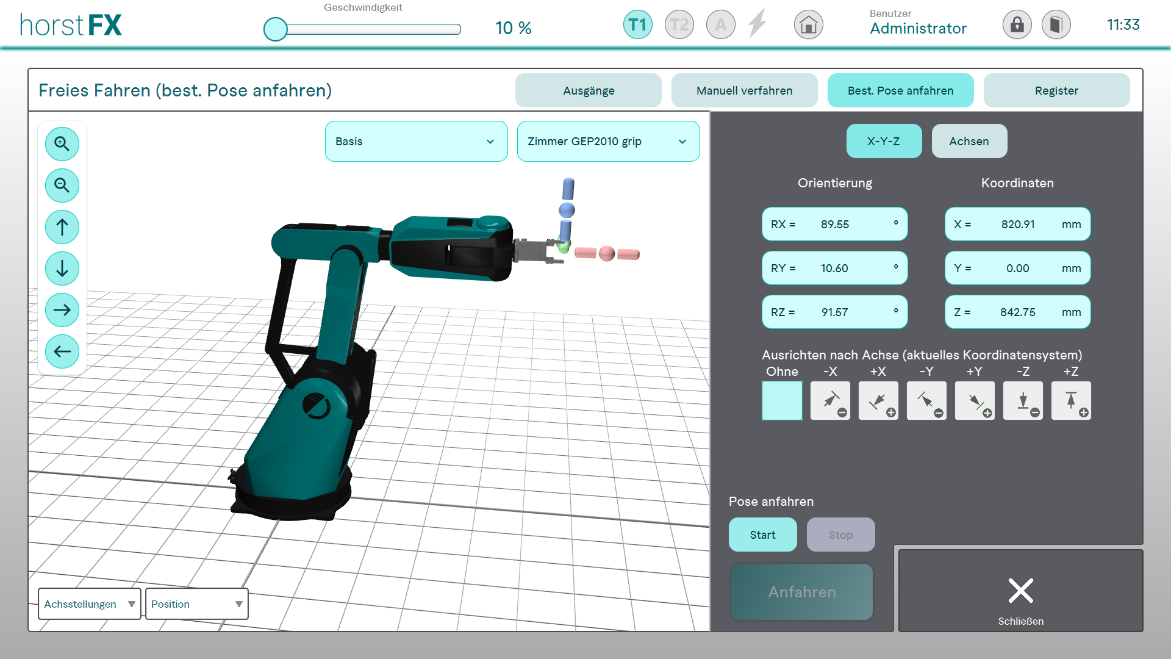Select the Ohne alignment option
This screenshot has width=1171, height=659.
pos(782,401)
